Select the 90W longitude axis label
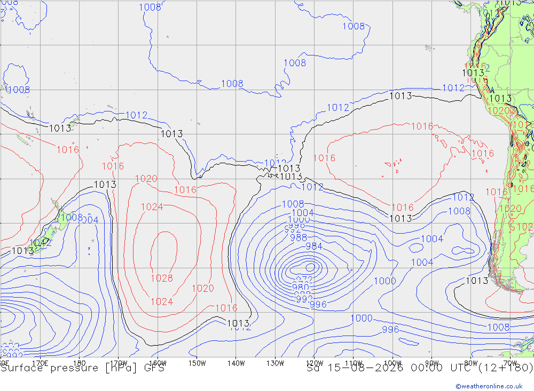The image size is (534, 391). coord(432,363)
